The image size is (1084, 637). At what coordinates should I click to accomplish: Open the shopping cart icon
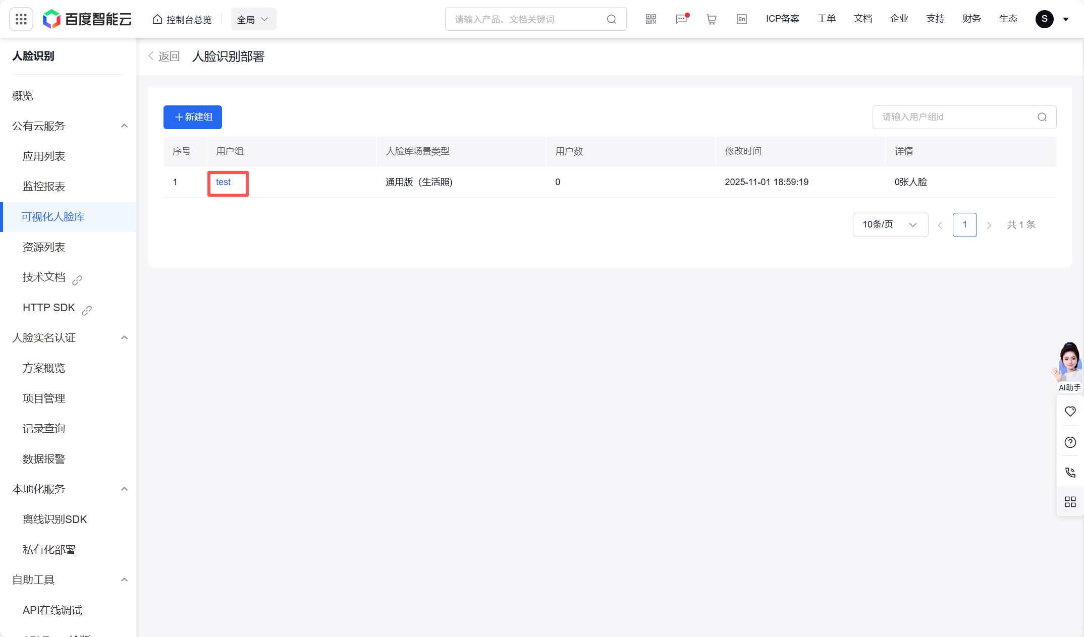[712, 19]
